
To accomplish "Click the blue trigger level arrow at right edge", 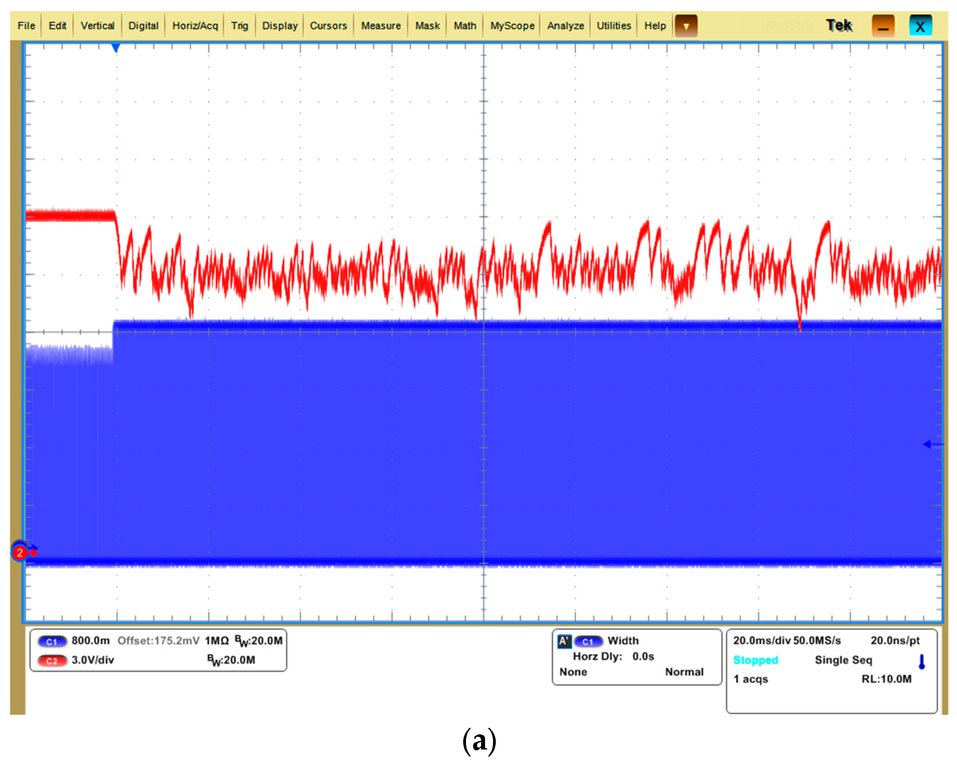I will point(931,444).
